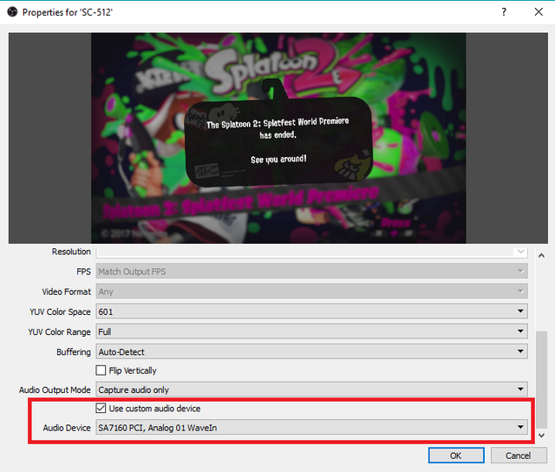Click the 'Audio Output Mode' label
The height and width of the screenshot is (472, 555).
coord(55,390)
